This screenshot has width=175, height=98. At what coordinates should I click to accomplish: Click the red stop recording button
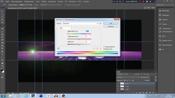(x=143, y=1)
